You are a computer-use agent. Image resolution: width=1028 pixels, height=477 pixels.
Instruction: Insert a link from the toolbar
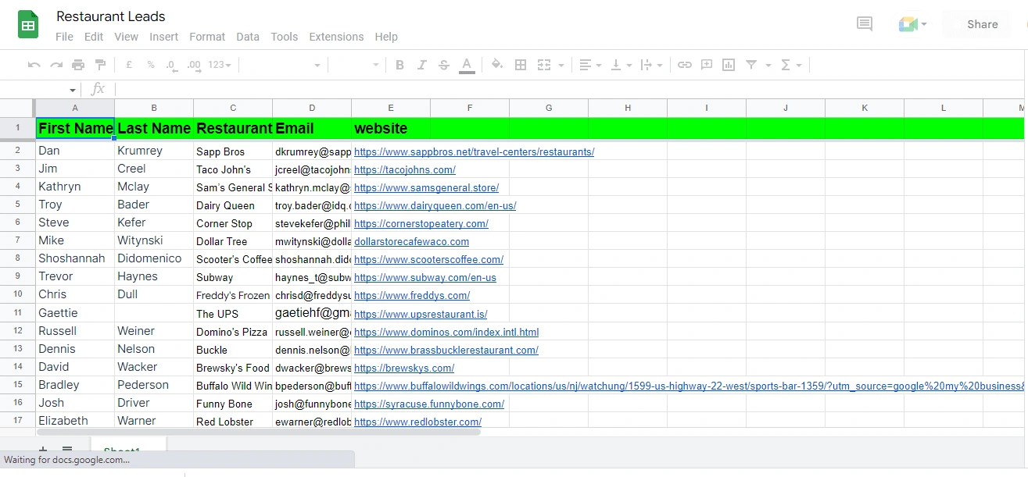click(685, 65)
